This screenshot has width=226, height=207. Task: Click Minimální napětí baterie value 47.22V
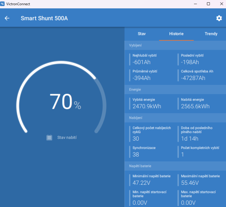pyautogui.click(x=141, y=183)
